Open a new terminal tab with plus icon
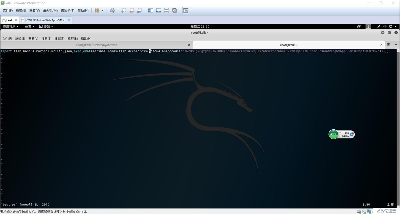 (388, 45)
